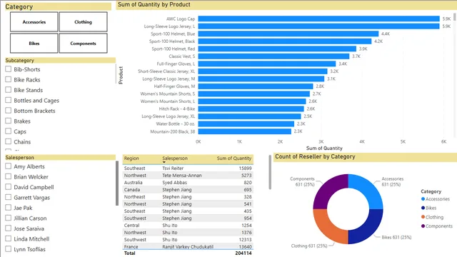Check the Amy Alberts salesperson checkbox
Viewport: 457px width, 257px height.
point(8,166)
